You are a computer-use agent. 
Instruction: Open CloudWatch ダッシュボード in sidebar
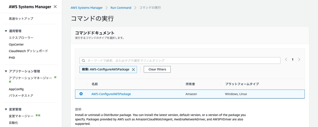pyautogui.click(x=28, y=51)
